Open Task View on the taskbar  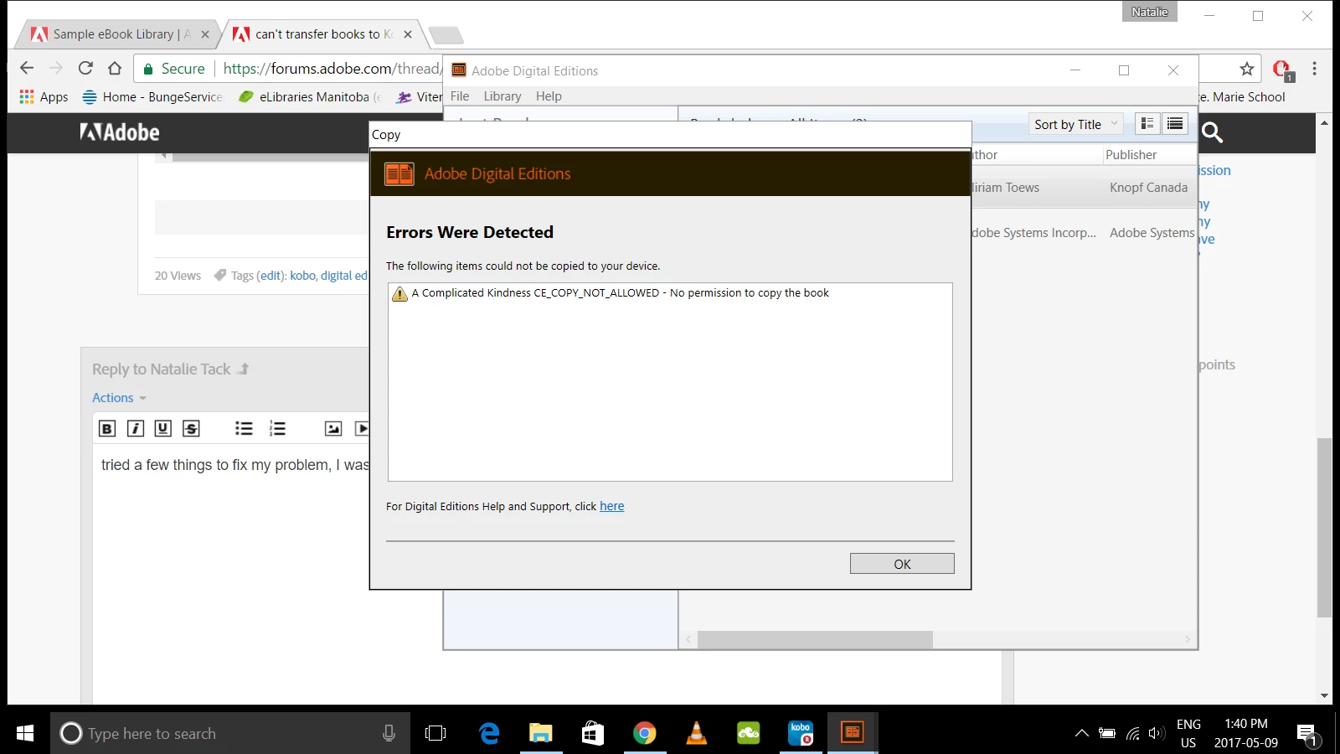pyautogui.click(x=435, y=733)
